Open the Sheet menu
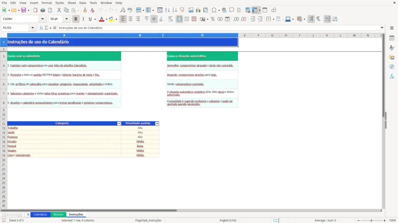The image size is (398, 223). point(72,3)
